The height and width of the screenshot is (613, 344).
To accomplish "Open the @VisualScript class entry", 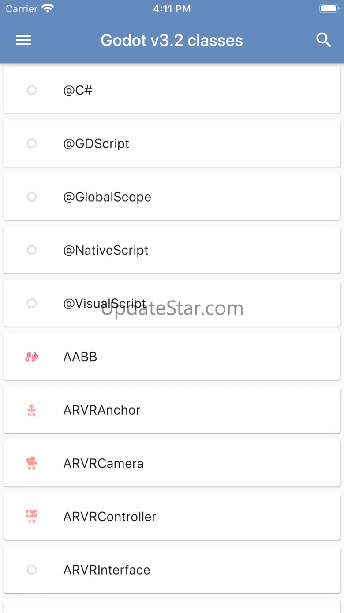I will pyautogui.click(x=172, y=303).
